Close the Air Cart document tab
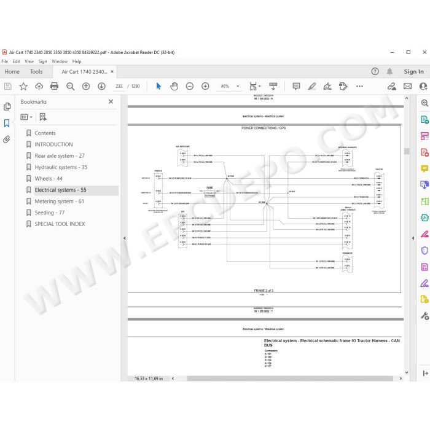The width and height of the screenshot is (430, 430). 112,72
